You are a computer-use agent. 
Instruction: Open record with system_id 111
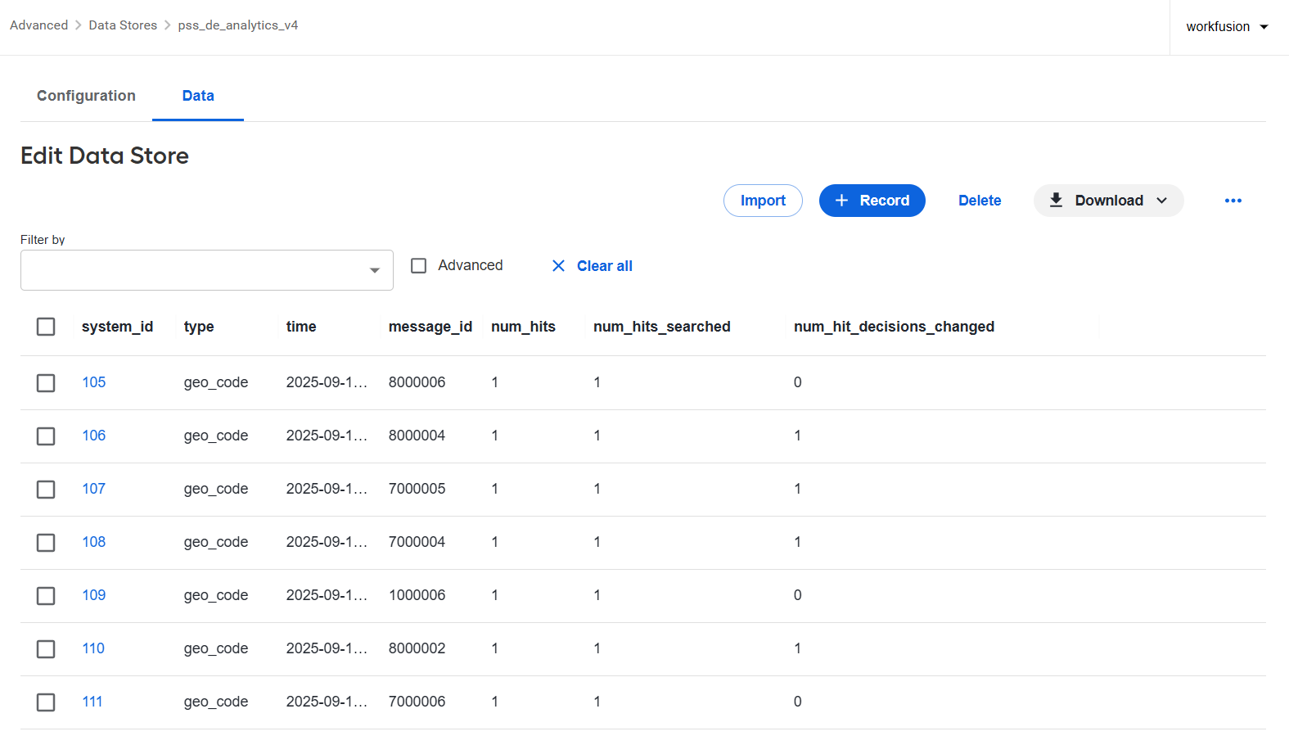coord(92,702)
